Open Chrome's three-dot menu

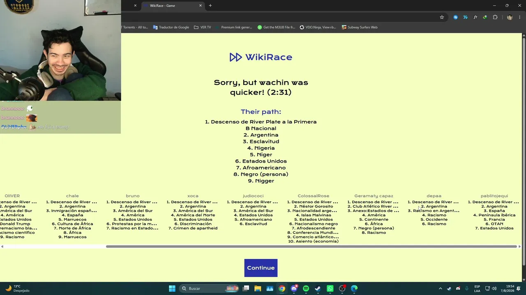click(x=520, y=17)
